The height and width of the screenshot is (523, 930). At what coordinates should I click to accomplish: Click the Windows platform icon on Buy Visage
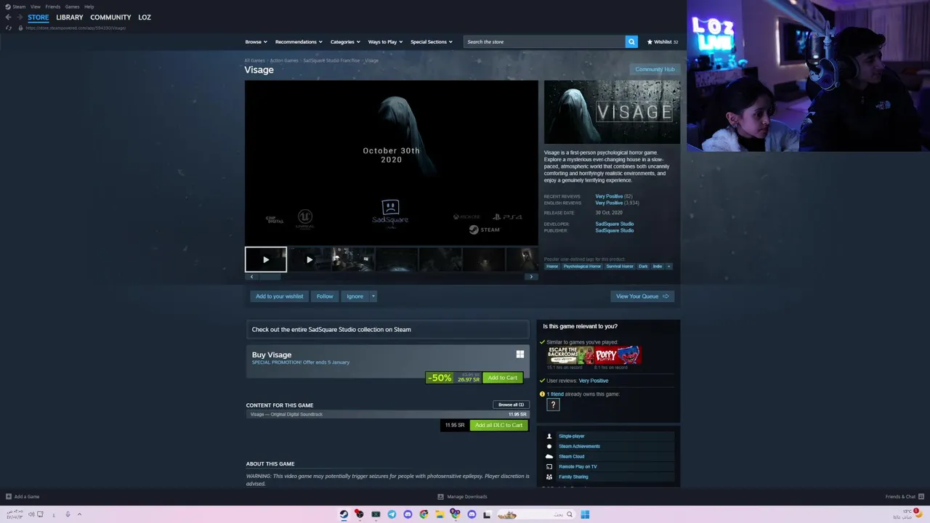520,354
